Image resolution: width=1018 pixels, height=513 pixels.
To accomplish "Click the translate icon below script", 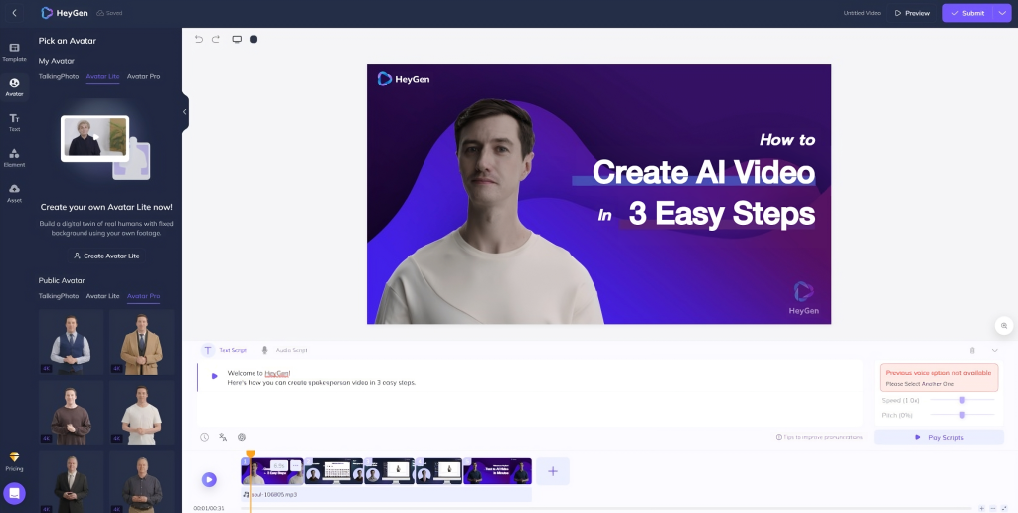I will tap(223, 437).
